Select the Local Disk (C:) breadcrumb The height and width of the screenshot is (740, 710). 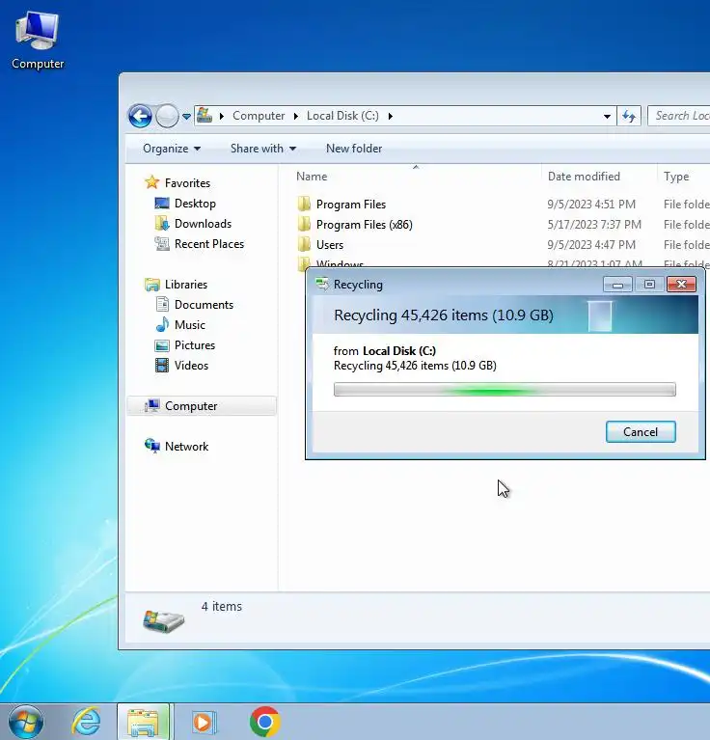click(342, 116)
